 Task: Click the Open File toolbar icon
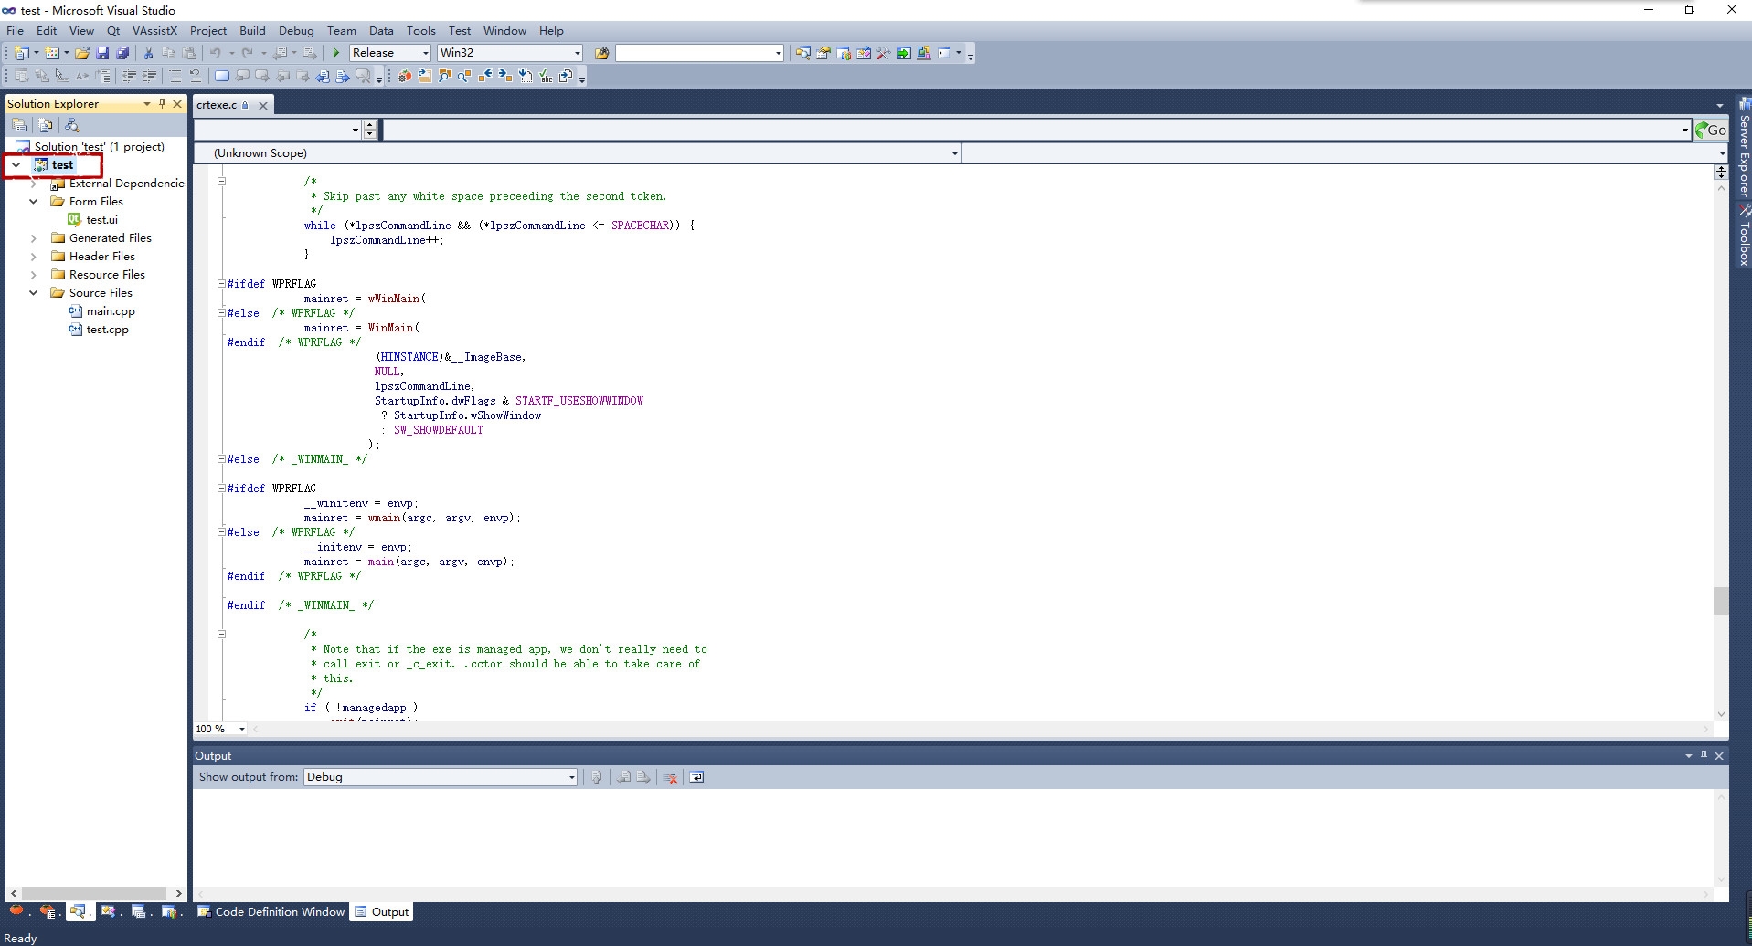82,53
